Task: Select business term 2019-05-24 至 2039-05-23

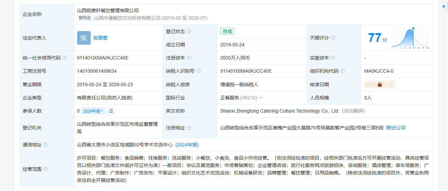Action: (105, 85)
